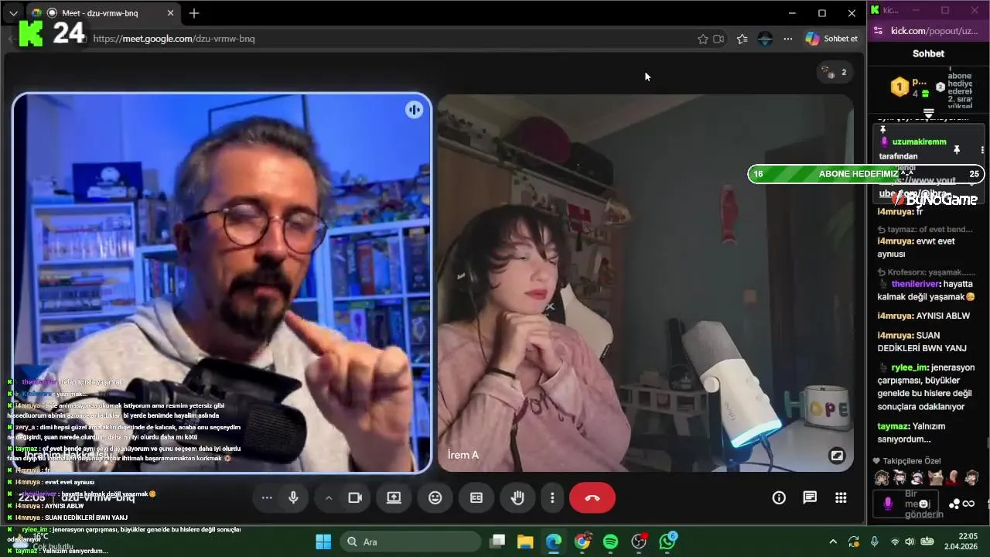Open Copilot 'Sohbet et' button
The width and height of the screenshot is (990, 557).
[832, 39]
